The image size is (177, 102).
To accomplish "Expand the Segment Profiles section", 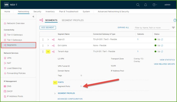I will [55, 93].
